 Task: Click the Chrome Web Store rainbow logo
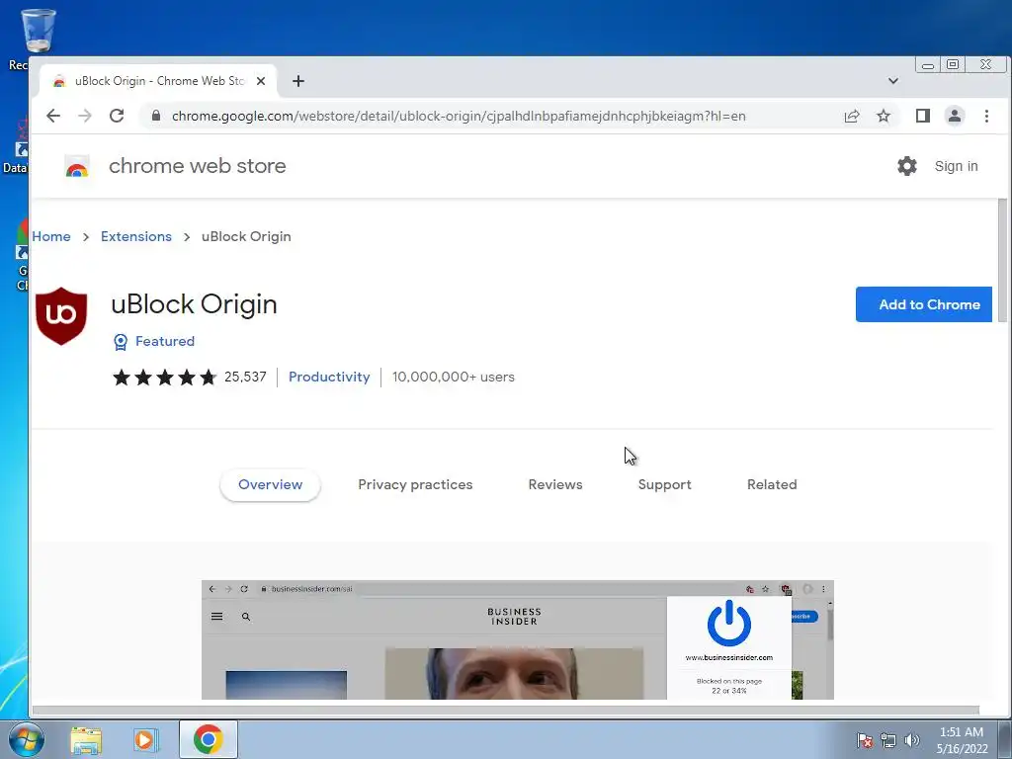coord(77,166)
